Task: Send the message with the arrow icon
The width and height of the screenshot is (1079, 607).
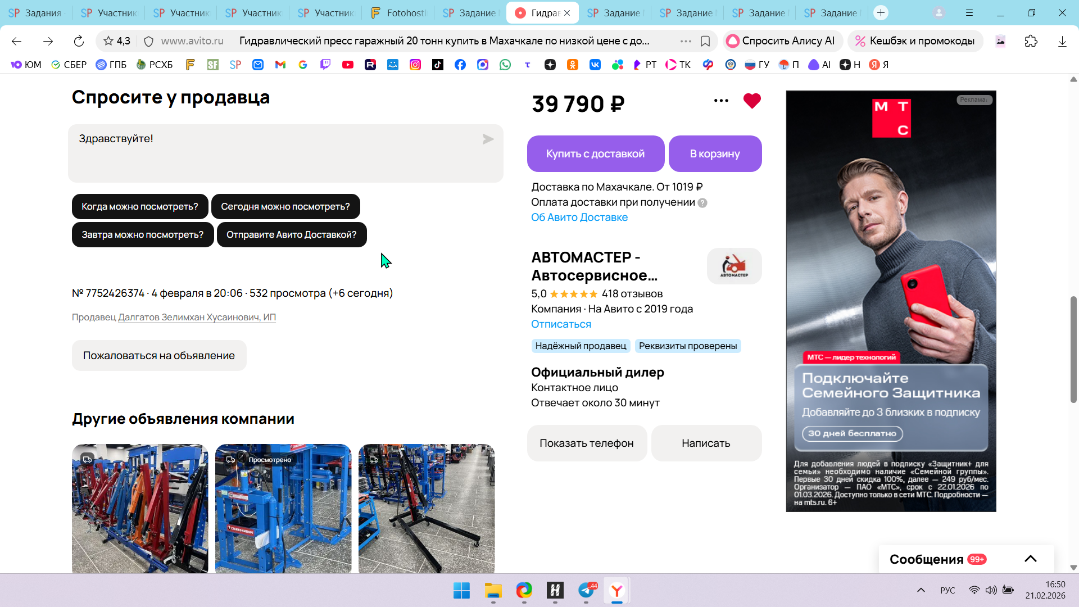Action: 488,139
